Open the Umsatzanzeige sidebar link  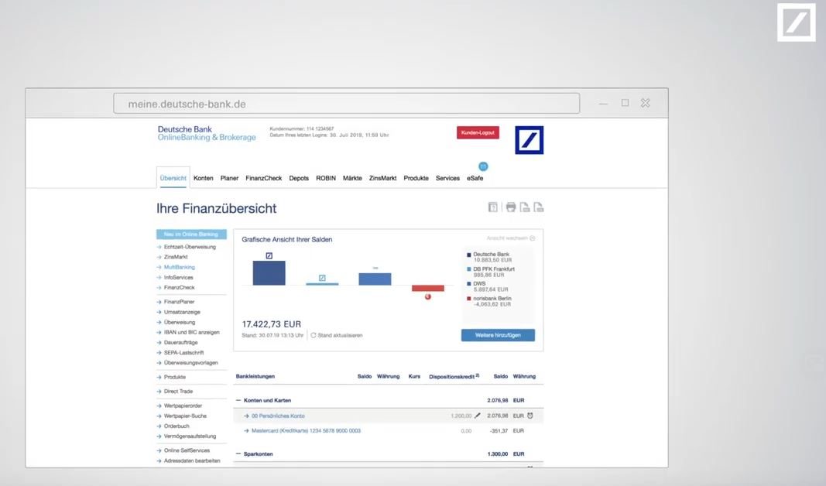(x=182, y=312)
